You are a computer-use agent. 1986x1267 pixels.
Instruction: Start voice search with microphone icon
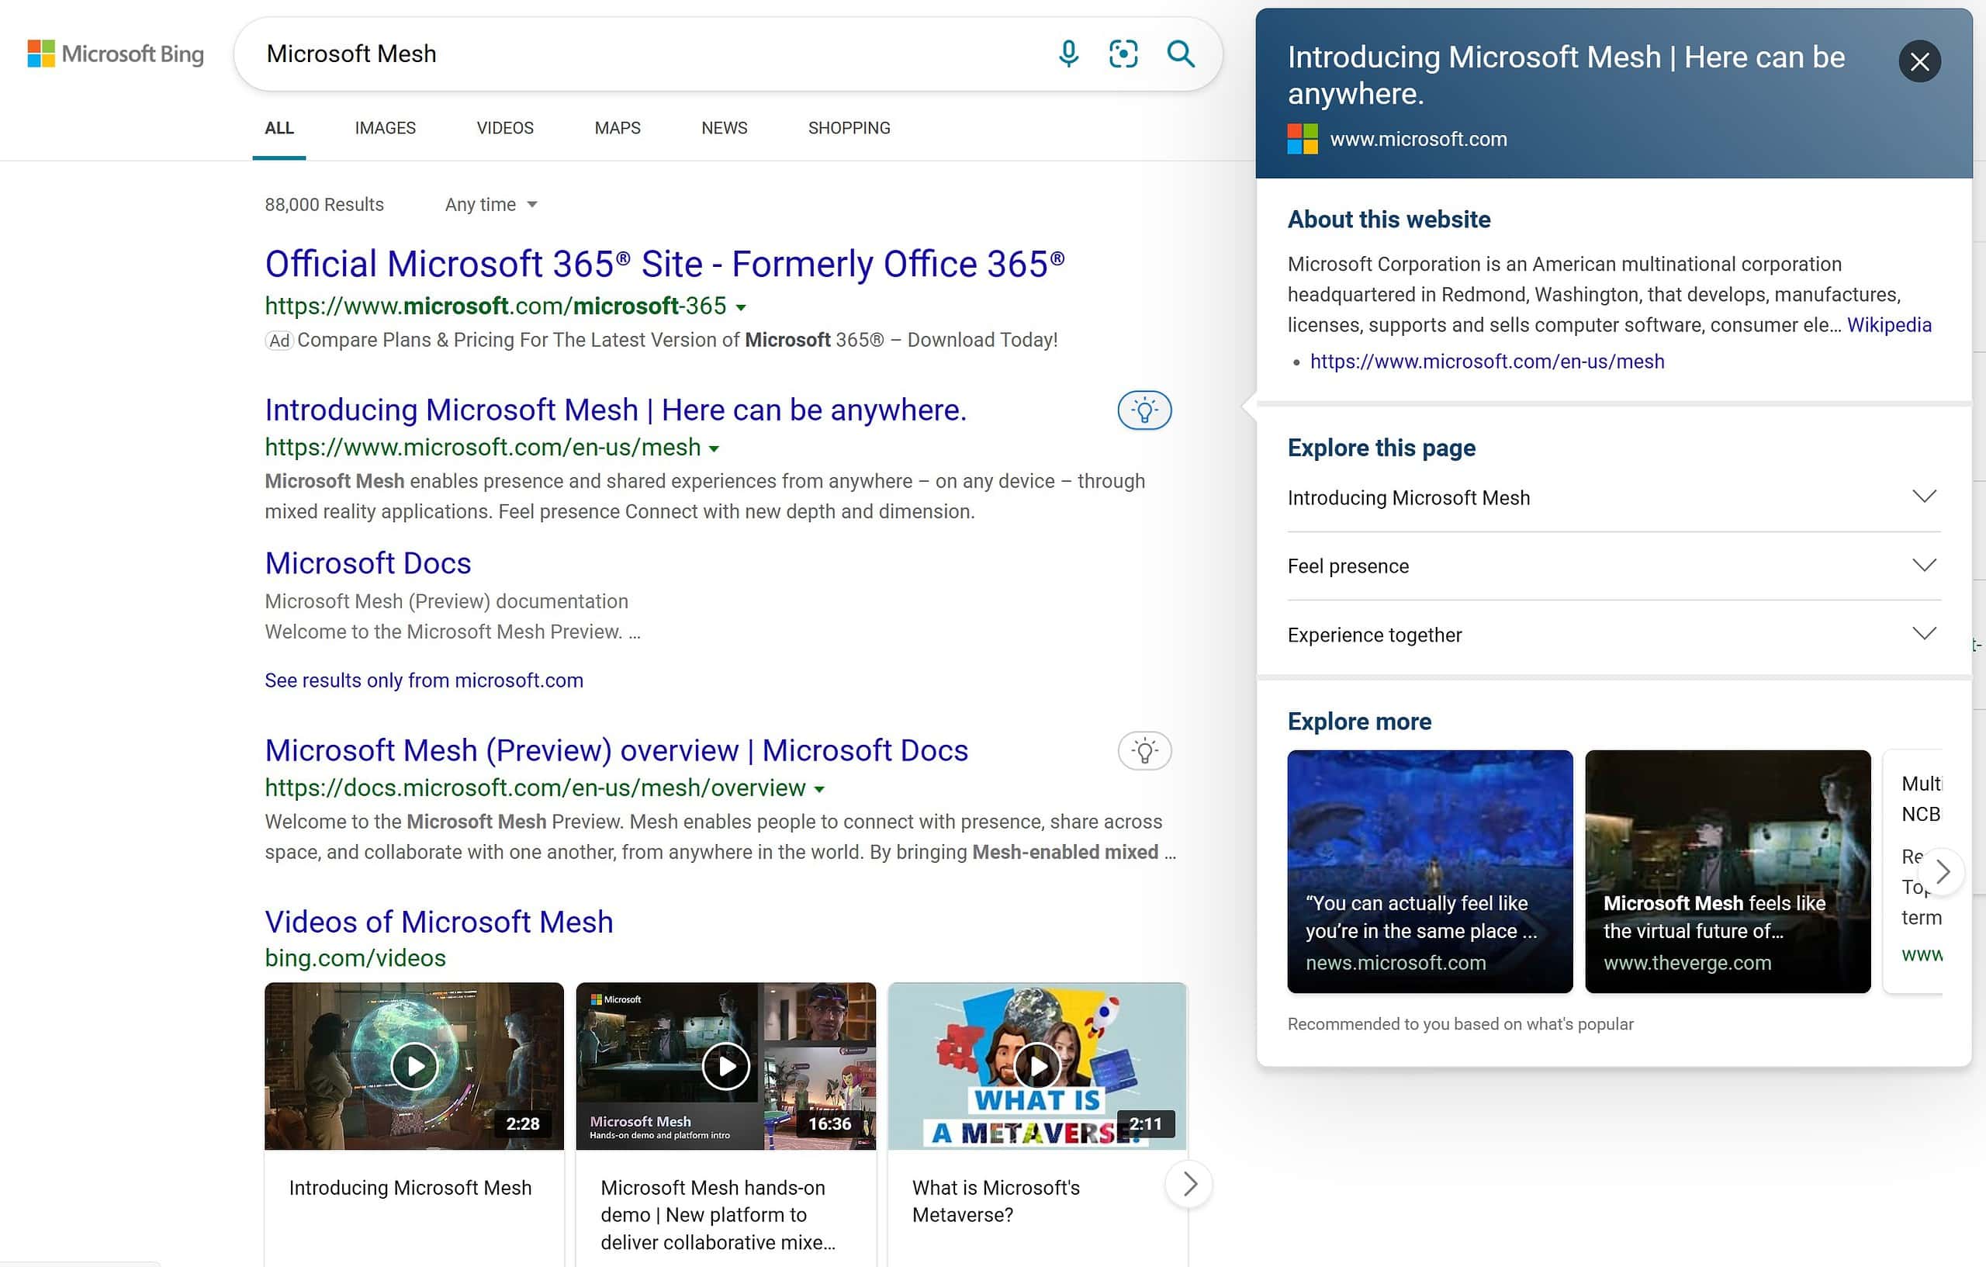[x=1068, y=54]
